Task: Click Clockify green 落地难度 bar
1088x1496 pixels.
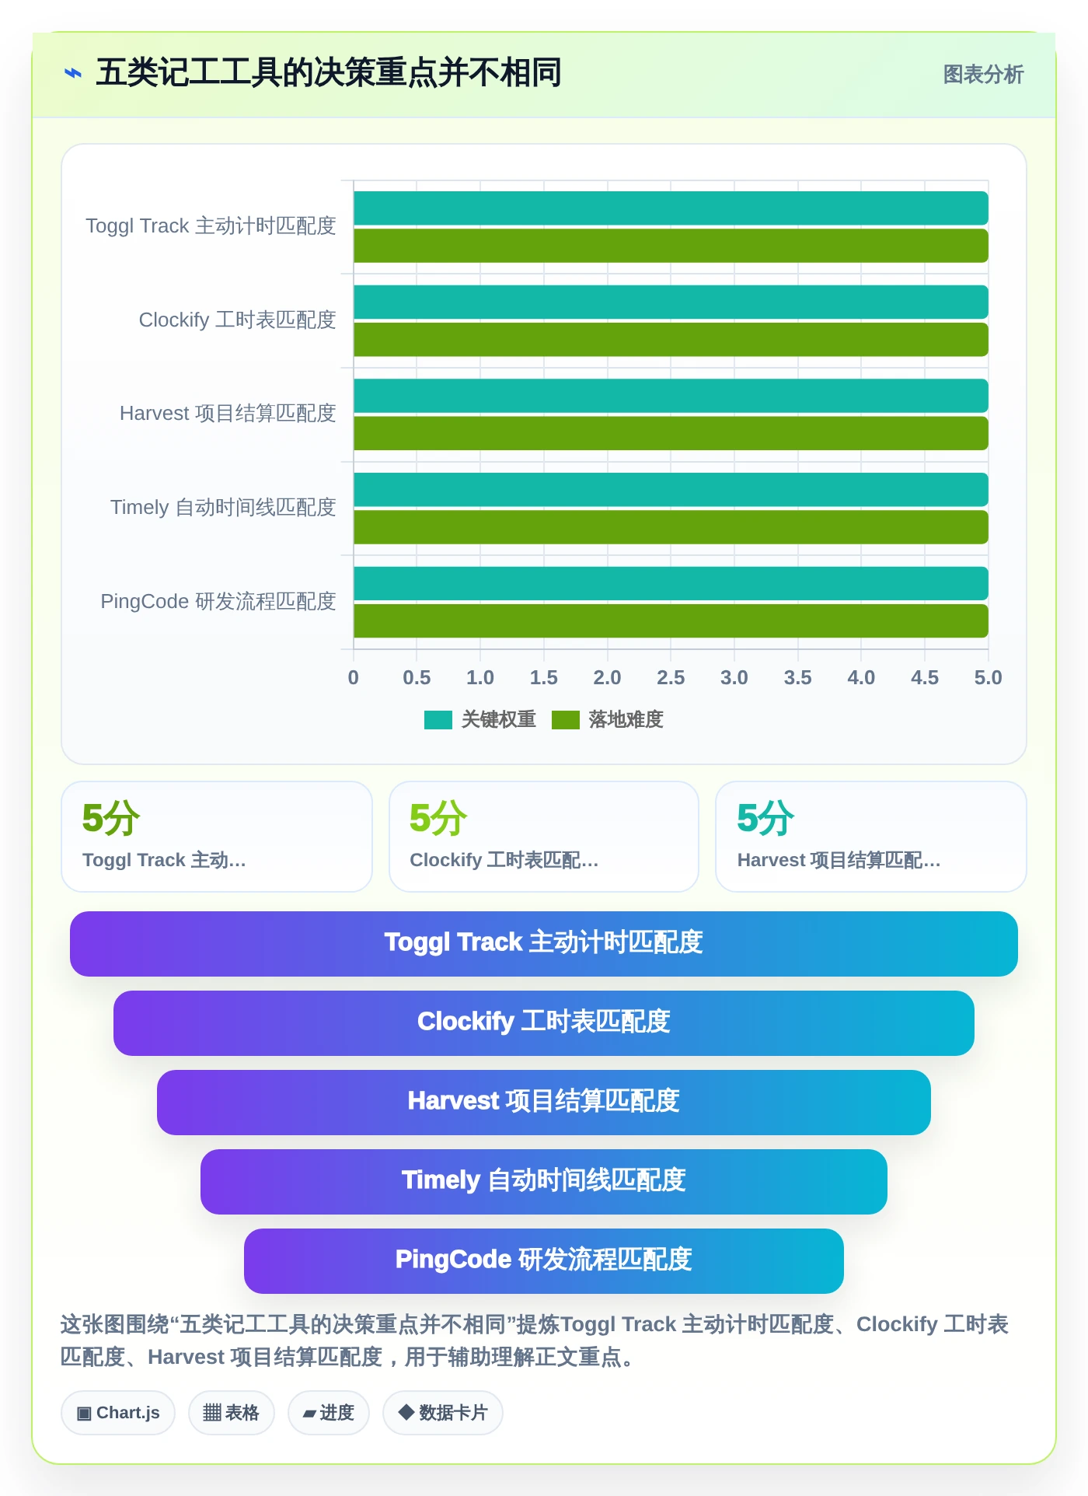Action: [x=671, y=340]
